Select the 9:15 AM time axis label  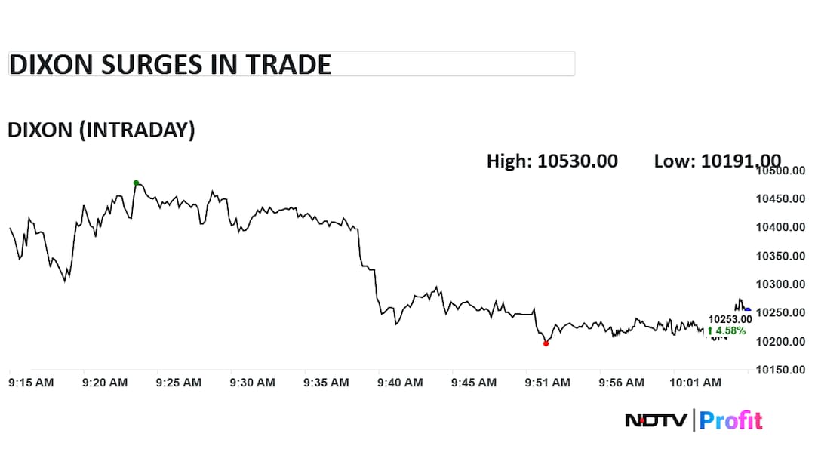click(31, 383)
